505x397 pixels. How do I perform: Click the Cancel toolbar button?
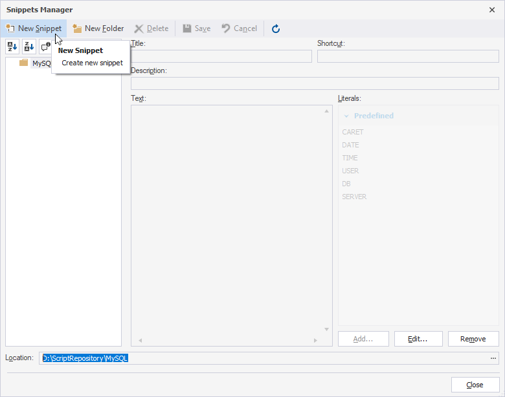(x=240, y=28)
